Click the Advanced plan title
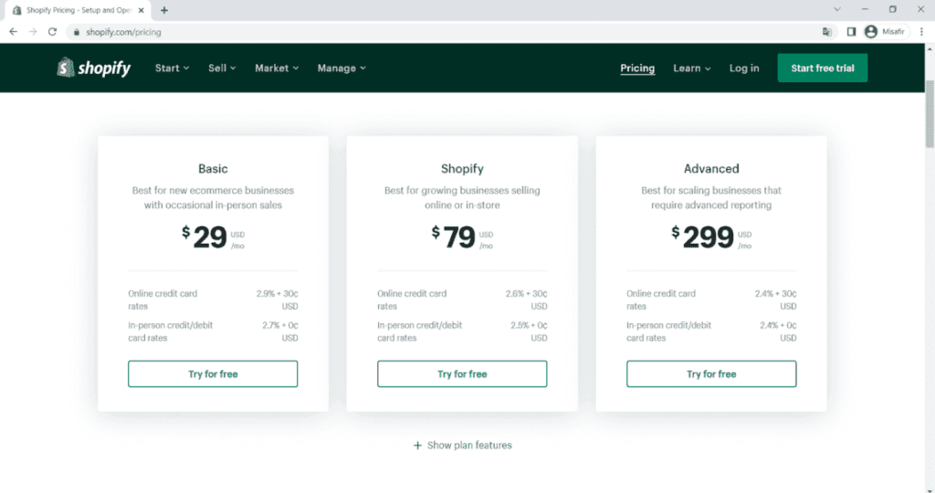Screen dimensions: 935x493 click(711, 169)
